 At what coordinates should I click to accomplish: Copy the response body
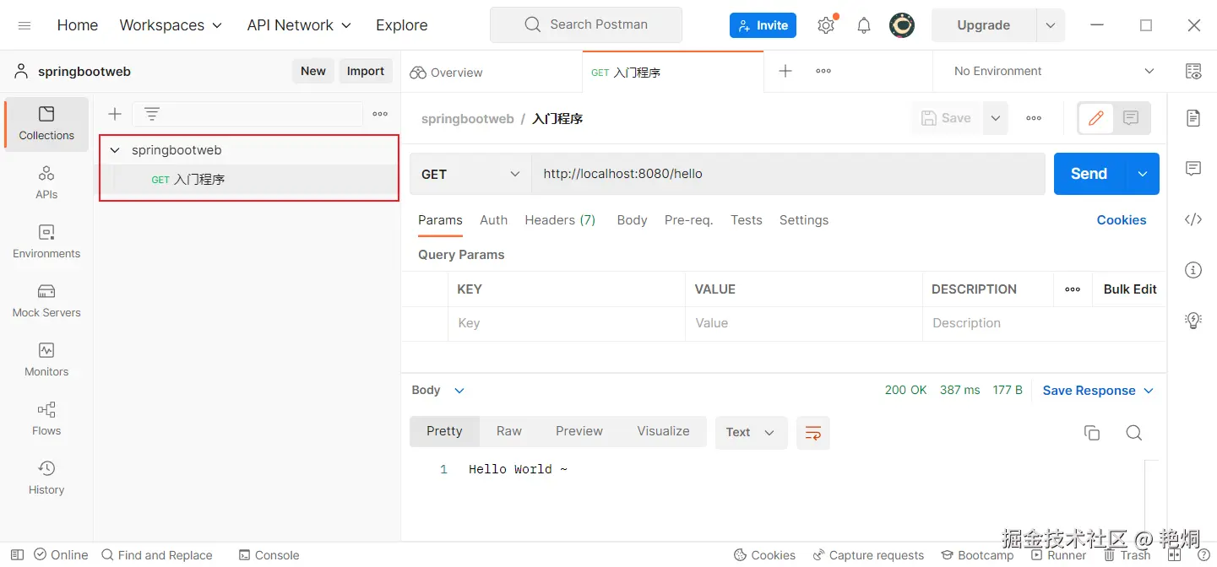tap(1092, 433)
